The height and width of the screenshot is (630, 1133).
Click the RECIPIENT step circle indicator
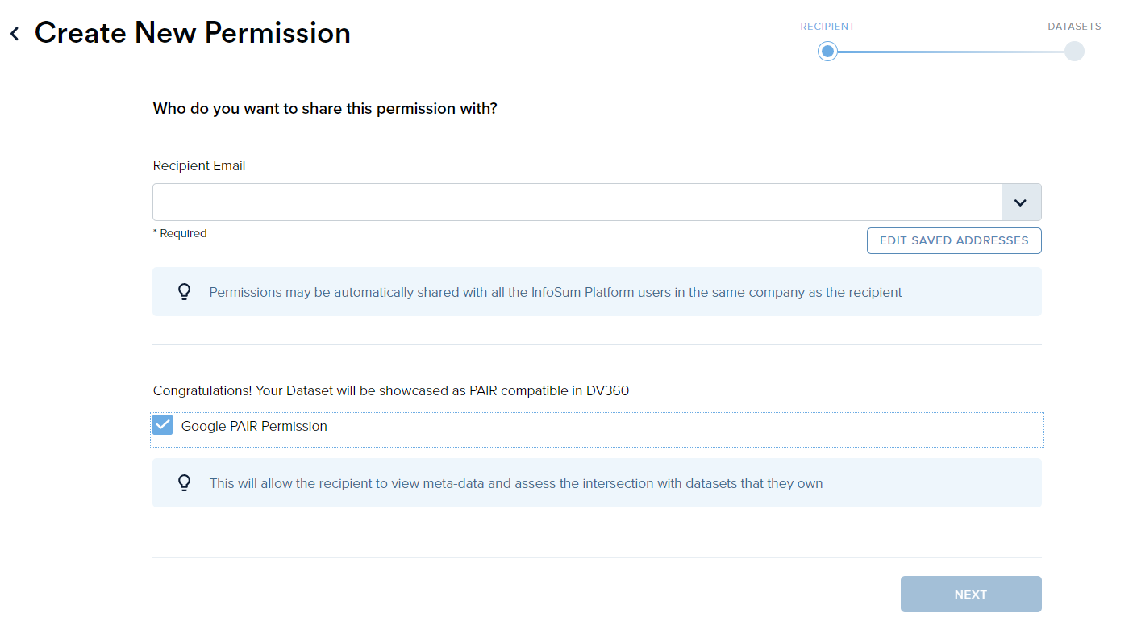827,52
